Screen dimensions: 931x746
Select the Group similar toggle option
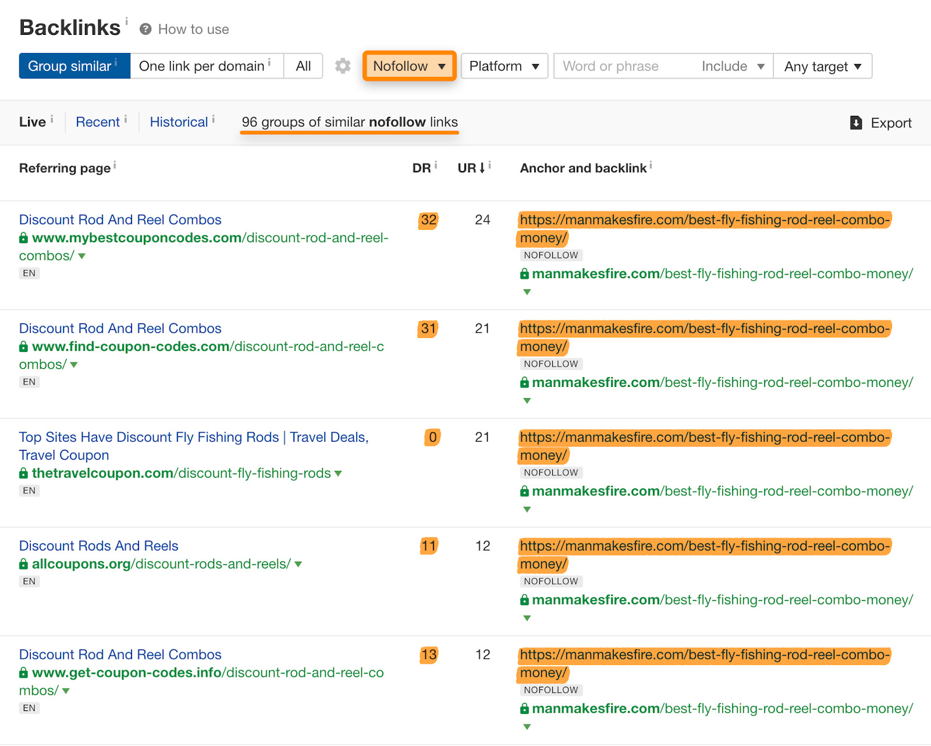(x=74, y=66)
